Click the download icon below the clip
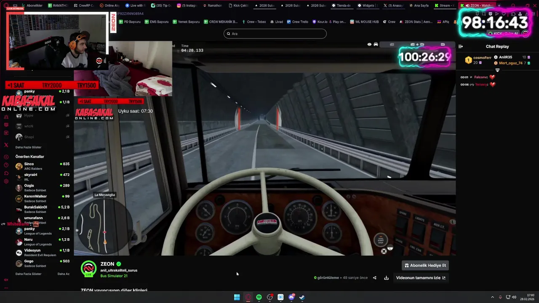539x303 pixels. coord(386,278)
